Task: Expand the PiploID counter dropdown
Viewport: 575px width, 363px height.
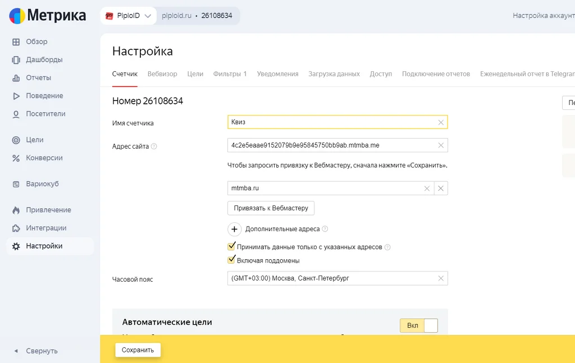Action: (129, 16)
